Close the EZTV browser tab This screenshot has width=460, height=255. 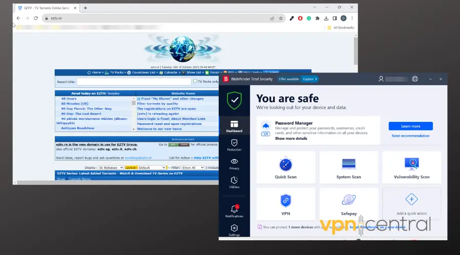click(x=75, y=8)
